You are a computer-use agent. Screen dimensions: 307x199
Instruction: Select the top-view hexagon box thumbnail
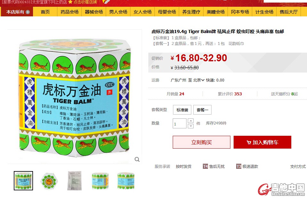click(49, 181)
